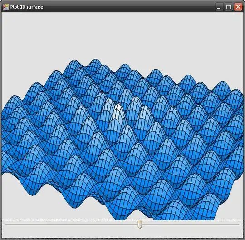
Task: Minimize the Plot 3D surface window
Action: click(219, 7)
